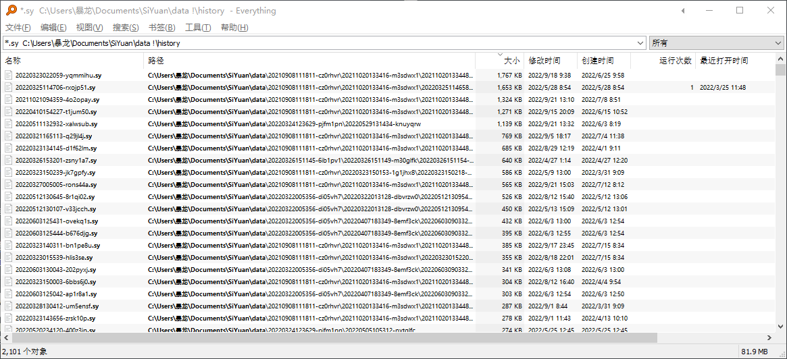Open the 所有 filter dropdown
The image size is (787, 359).
point(716,43)
